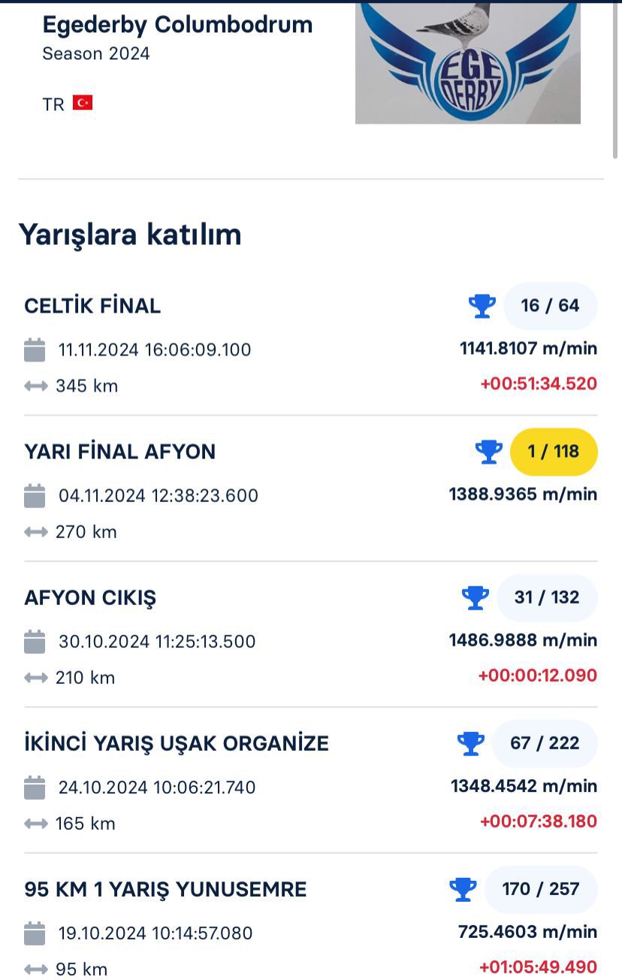Click the 170 / 257 rank badge

coord(541,889)
